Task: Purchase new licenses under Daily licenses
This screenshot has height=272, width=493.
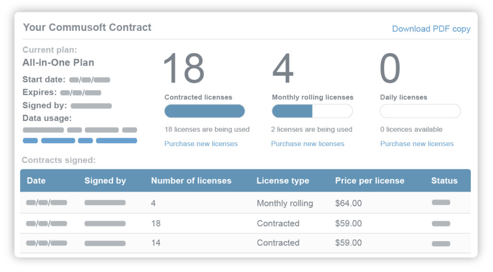Action: [x=416, y=144]
